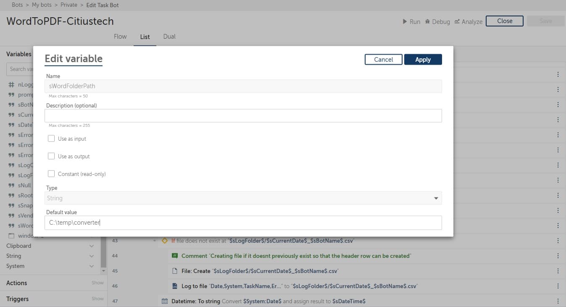Click the File Create icon on line 45
Viewport: 566px width, 307px height.
click(175, 271)
